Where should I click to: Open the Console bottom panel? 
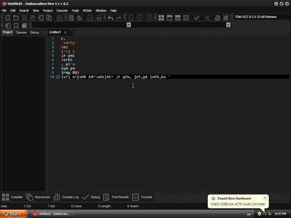point(142,197)
